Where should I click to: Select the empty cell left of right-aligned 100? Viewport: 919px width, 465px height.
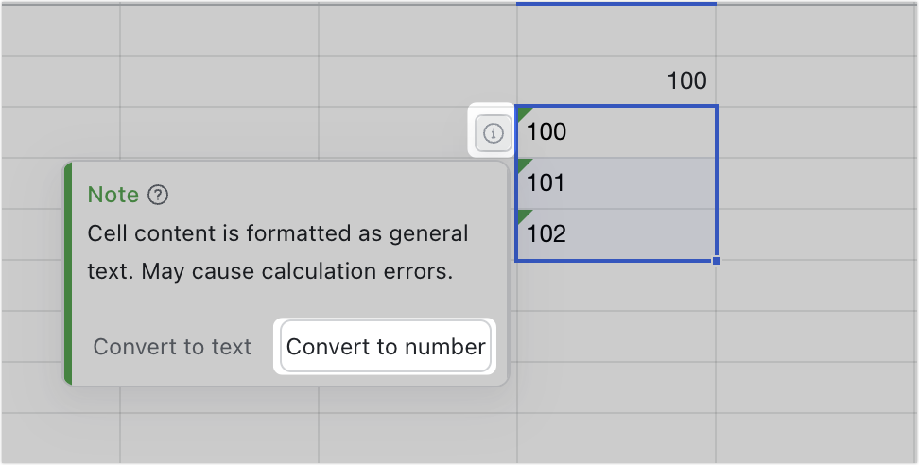click(418, 80)
